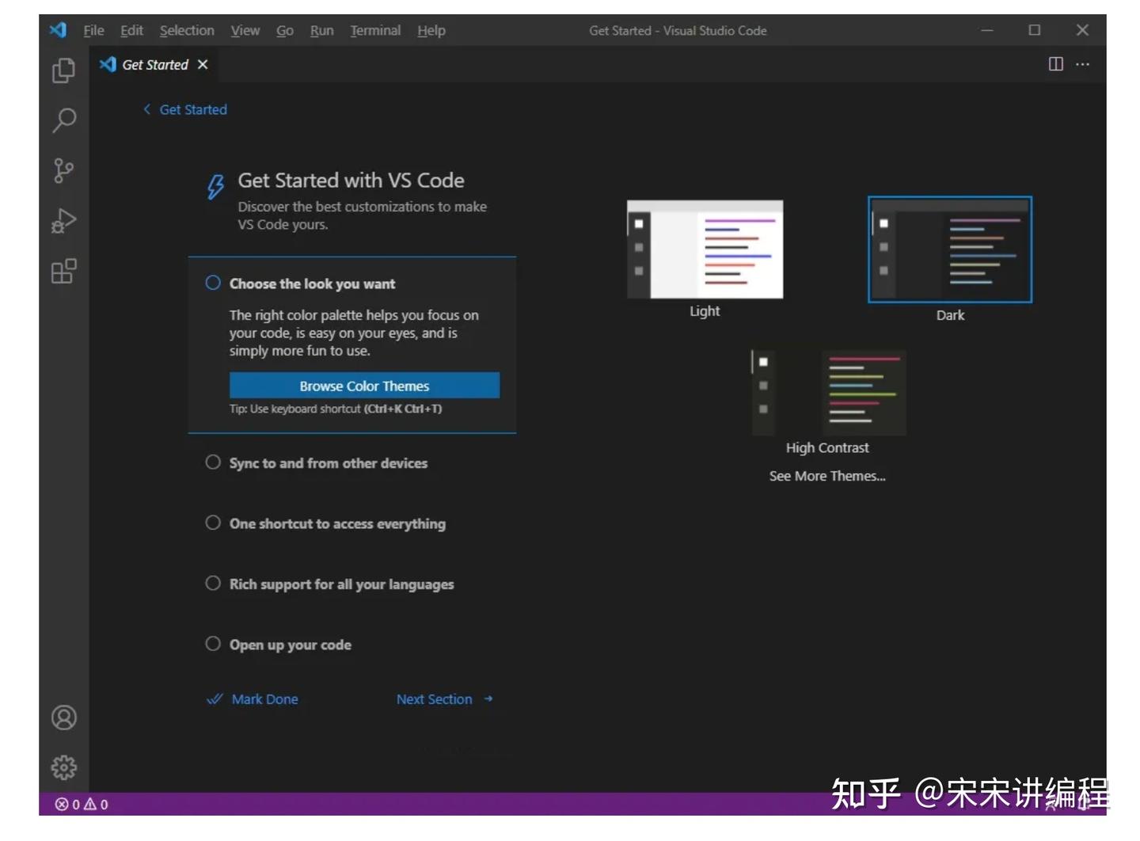The height and width of the screenshot is (841, 1140).
Task: Open the editor More Actions ellipsis menu
Action: (x=1082, y=64)
